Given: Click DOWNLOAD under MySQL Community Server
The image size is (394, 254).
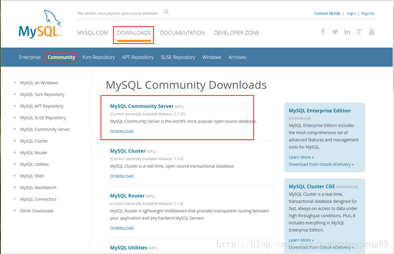Looking at the screenshot, I should (122, 131).
